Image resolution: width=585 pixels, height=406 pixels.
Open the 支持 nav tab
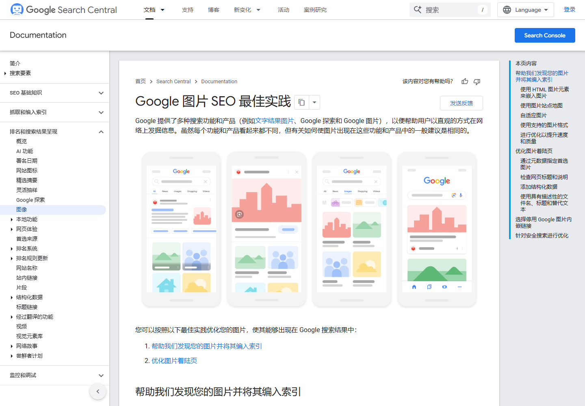(x=188, y=10)
